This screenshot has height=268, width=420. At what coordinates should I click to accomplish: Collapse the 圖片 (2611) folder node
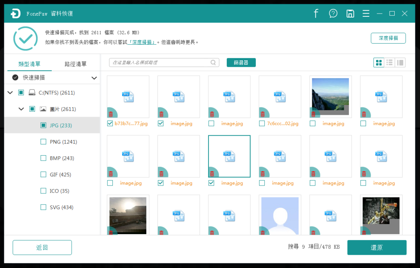[21, 109]
